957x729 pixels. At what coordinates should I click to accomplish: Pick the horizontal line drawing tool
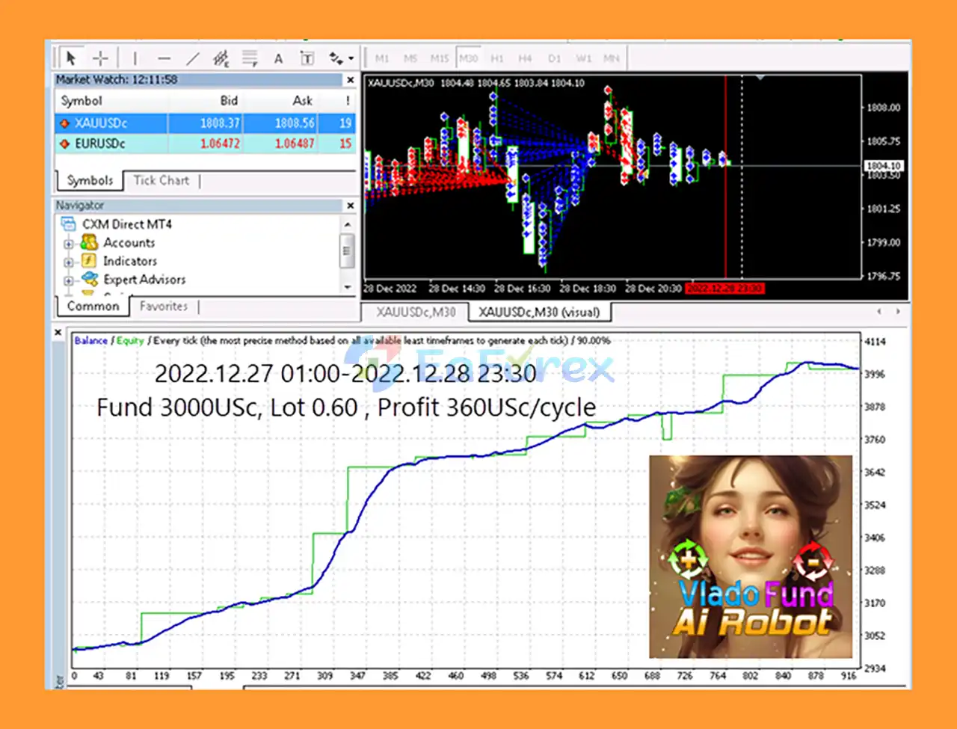tap(164, 58)
